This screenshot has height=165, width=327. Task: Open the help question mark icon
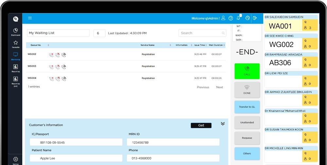click(x=231, y=18)
